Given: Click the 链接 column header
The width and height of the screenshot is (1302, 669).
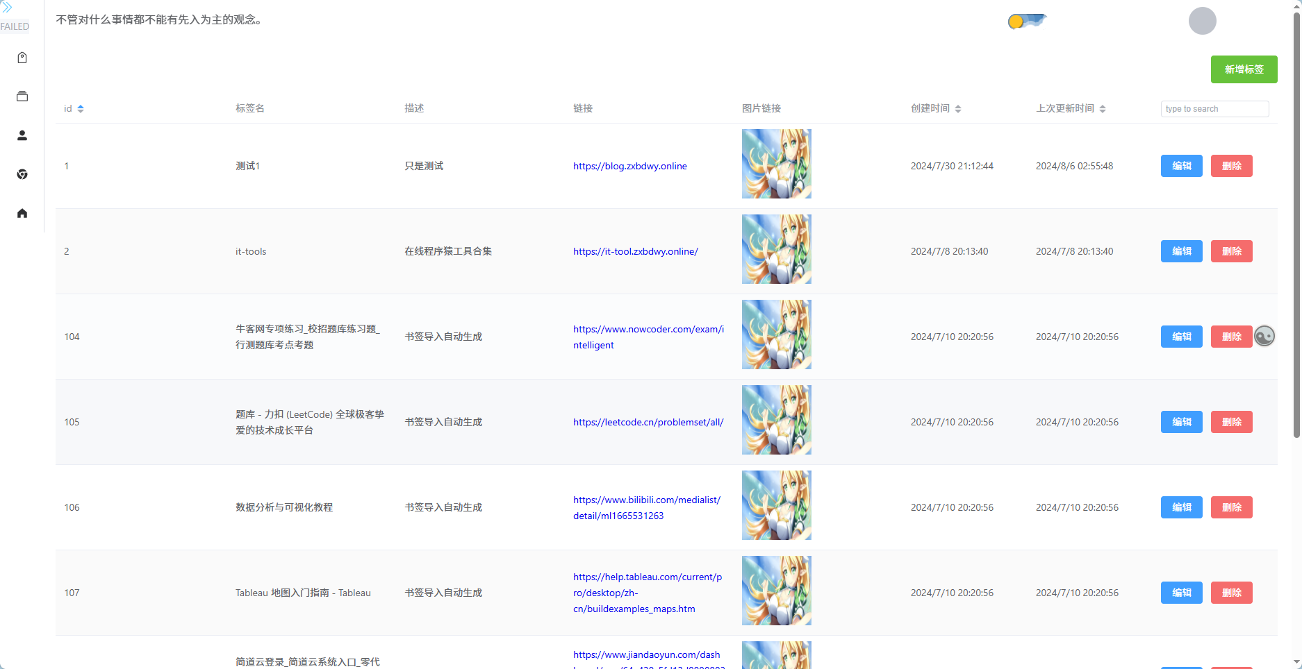Looking at the screenshot, I should pyautogui.click(x=583, y=108).
